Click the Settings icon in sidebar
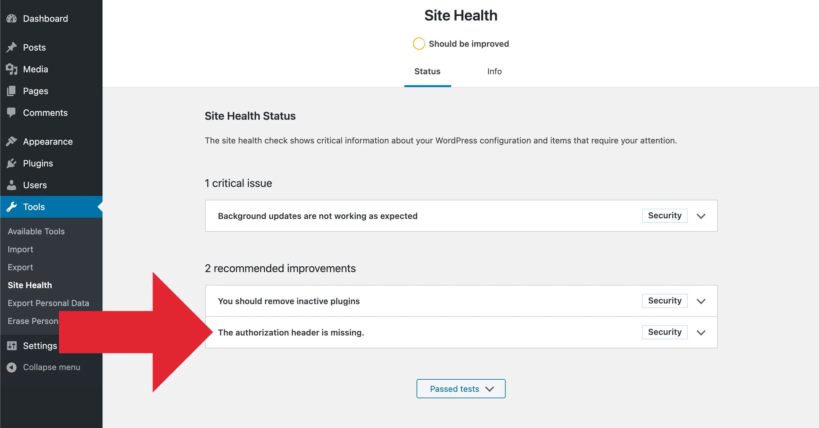Screen dimensions: 819x428 click(12, 345)
